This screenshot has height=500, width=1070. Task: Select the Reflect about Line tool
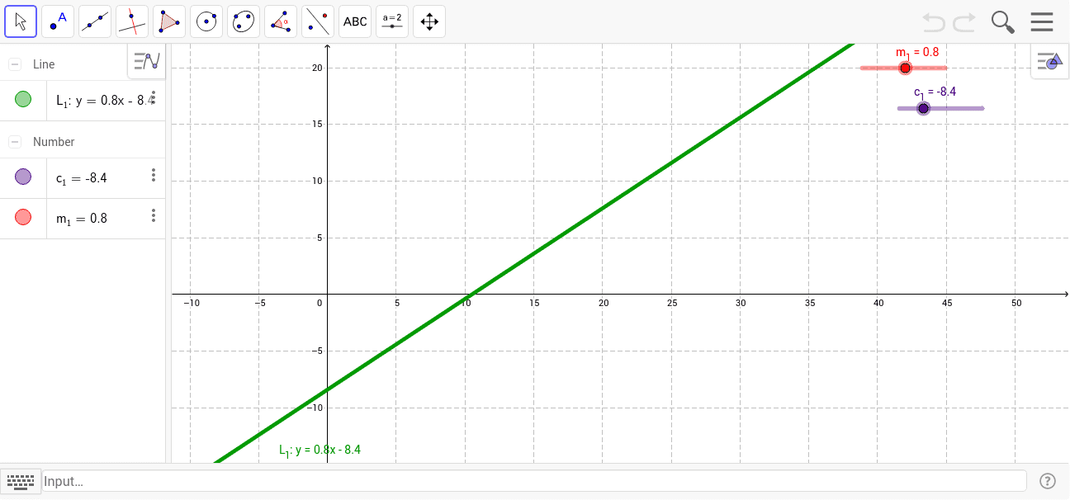318,21
